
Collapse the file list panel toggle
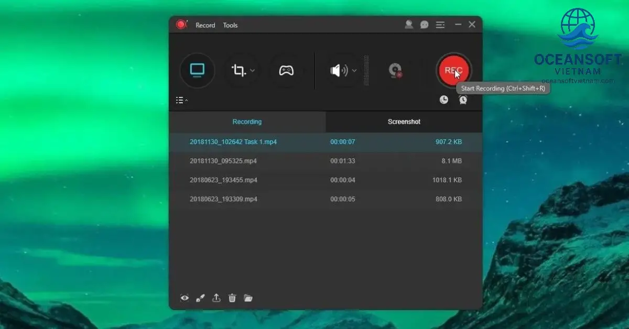point(182,100)
